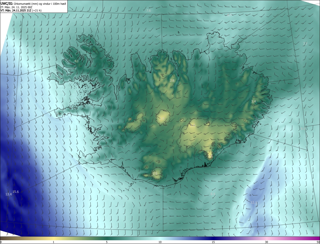Click the IT: Mán. 24. 11. 2025 00Z line
The width and height of the screenshot is (320, 244).
click(x=16, y=7)
